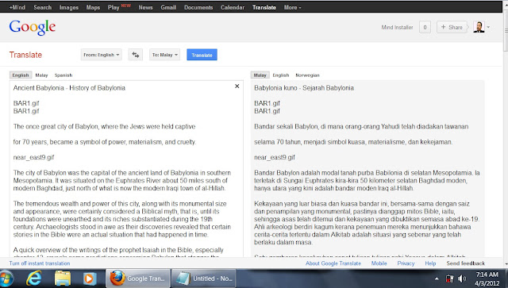The height and width of the screenshot is (288, 508).
Task: Click the red Translate page heading
Action: tap(25, 55)
